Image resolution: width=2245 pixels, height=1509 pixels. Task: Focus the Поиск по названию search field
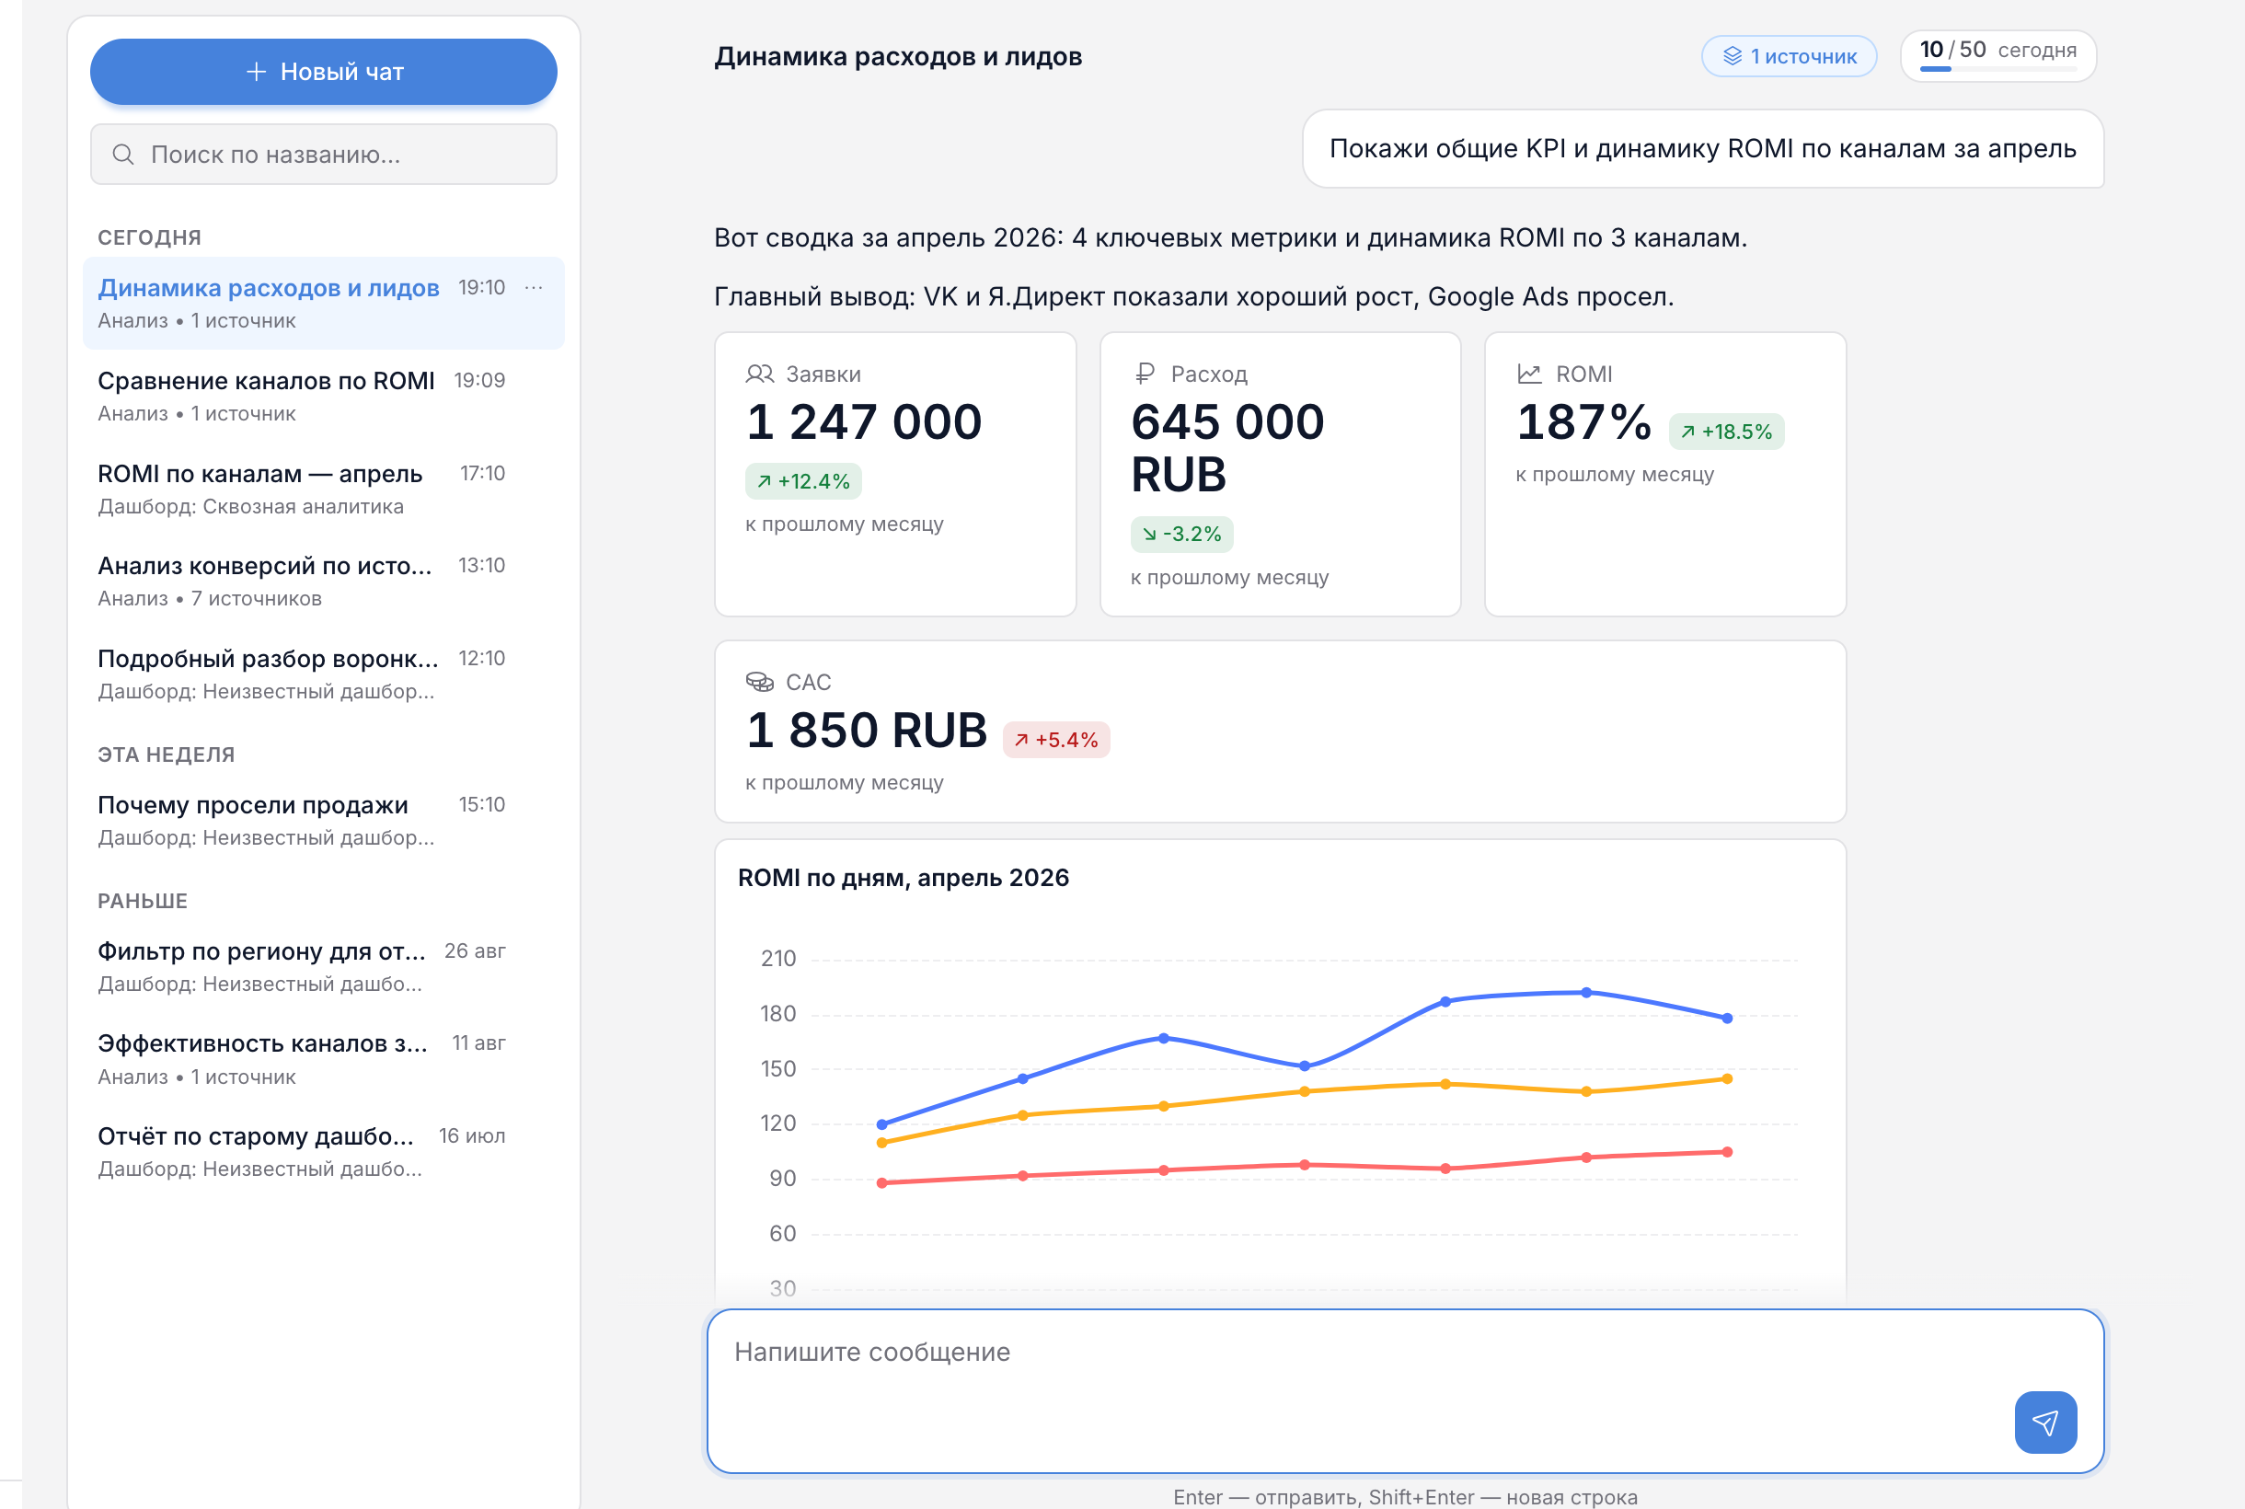point(323,154)
